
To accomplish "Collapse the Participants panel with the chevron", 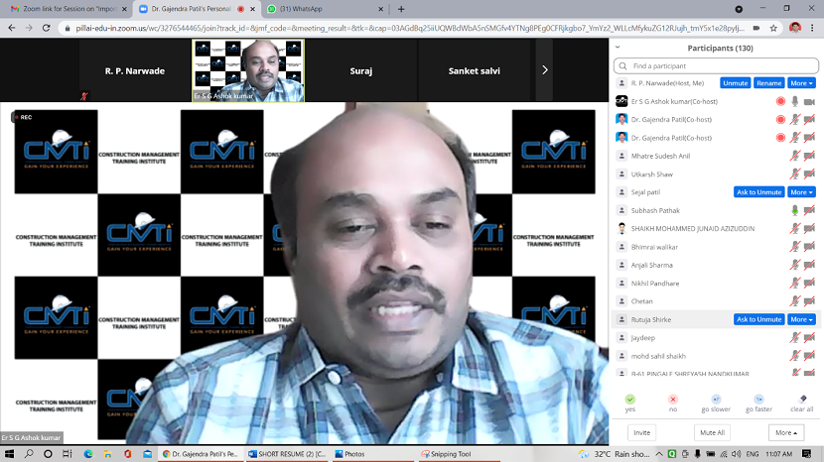I will (x=618, y=48).
